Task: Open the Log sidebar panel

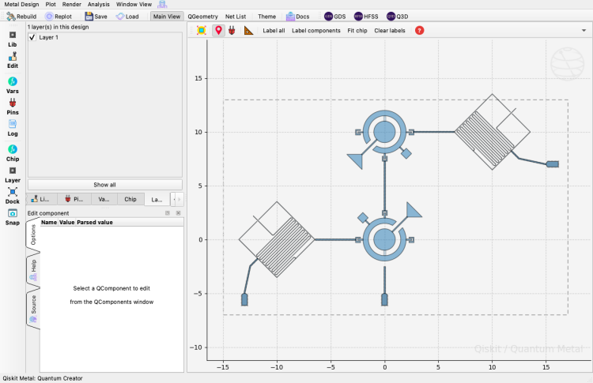Action: click(x=13, y=128)
